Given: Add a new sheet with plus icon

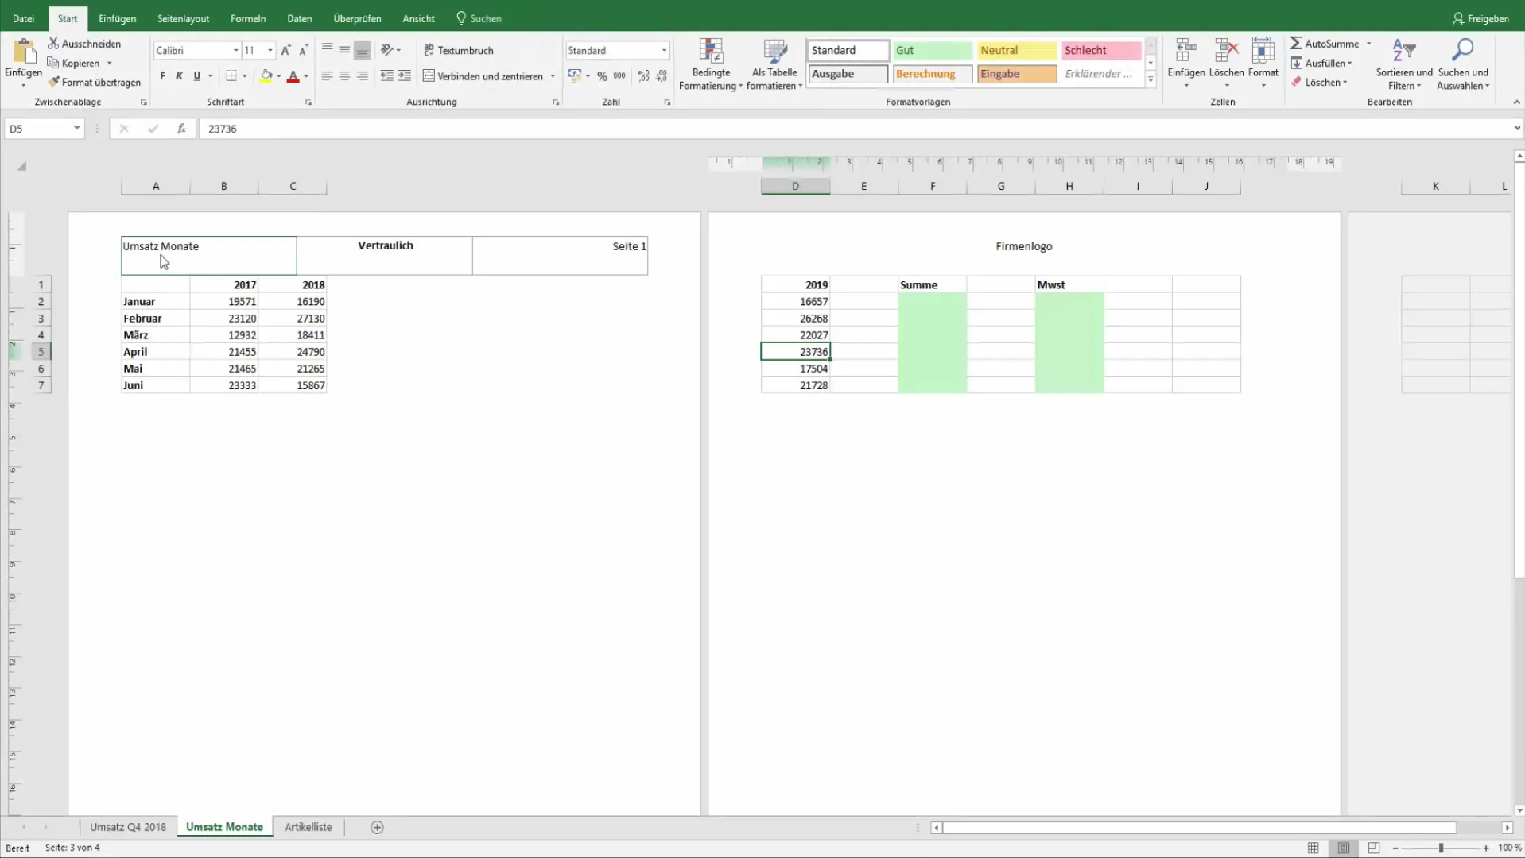Looking at the screenshot, I should [x=378, y=827].
